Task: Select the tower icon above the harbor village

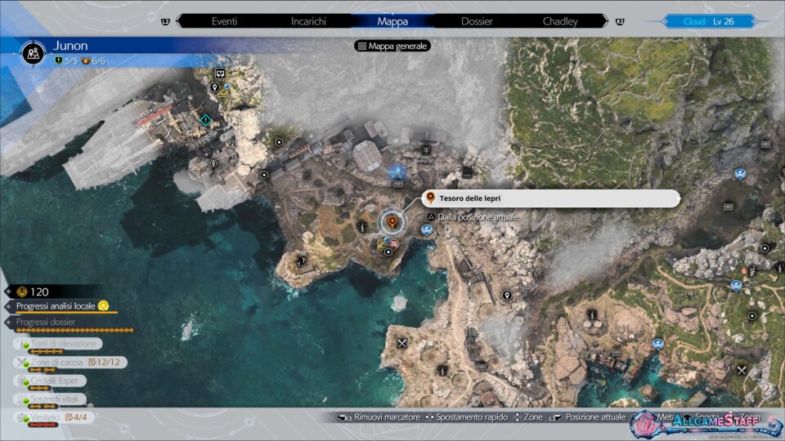Action: coord(592,315)
